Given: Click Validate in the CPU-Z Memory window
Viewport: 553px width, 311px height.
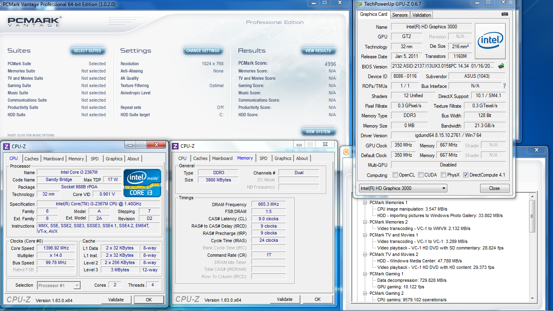Looking at the screenshot, I should point(285,299).
